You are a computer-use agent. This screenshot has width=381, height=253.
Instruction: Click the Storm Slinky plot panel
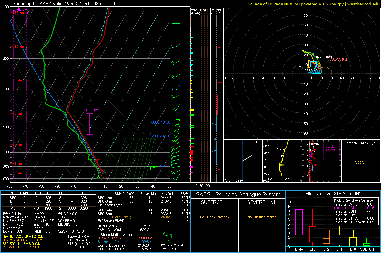click(x=243, y=161)
